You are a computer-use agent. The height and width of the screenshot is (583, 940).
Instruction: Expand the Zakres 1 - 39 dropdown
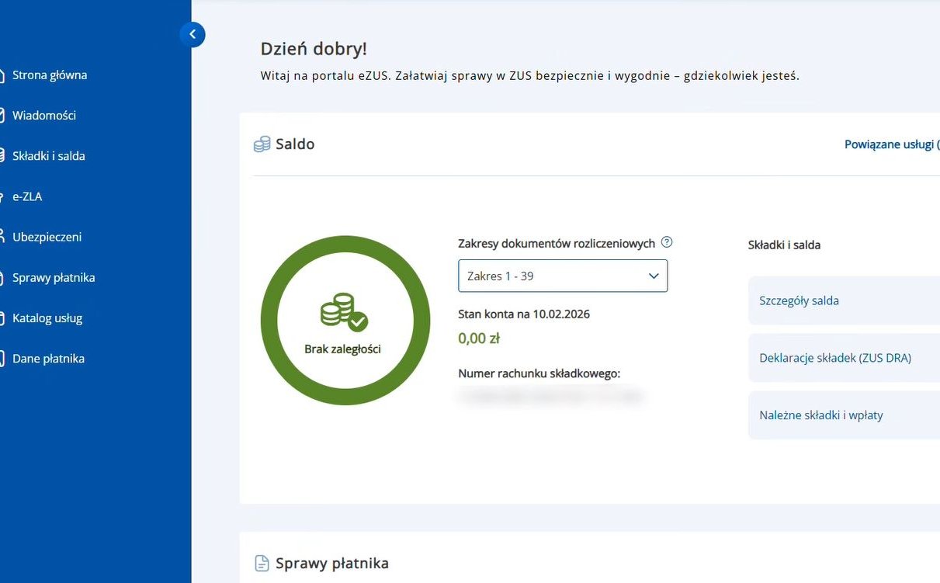click(562, 276)
